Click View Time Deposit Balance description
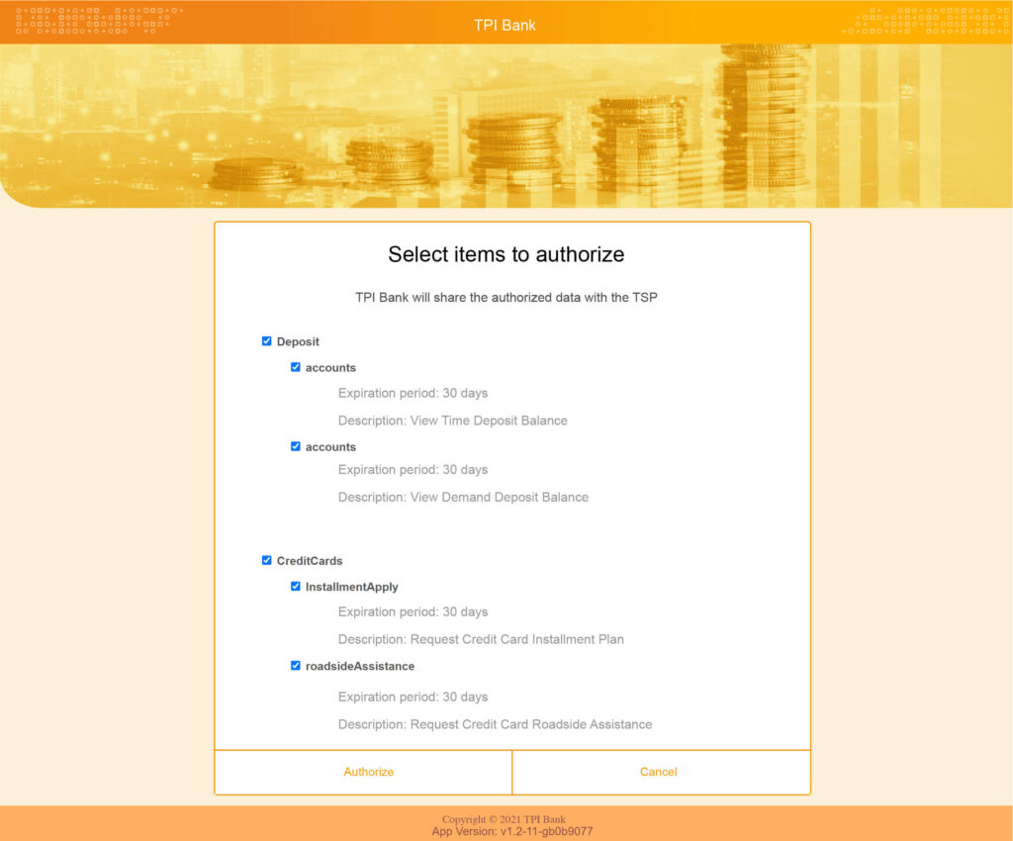The image size is (1013, 841). [452, 420]
